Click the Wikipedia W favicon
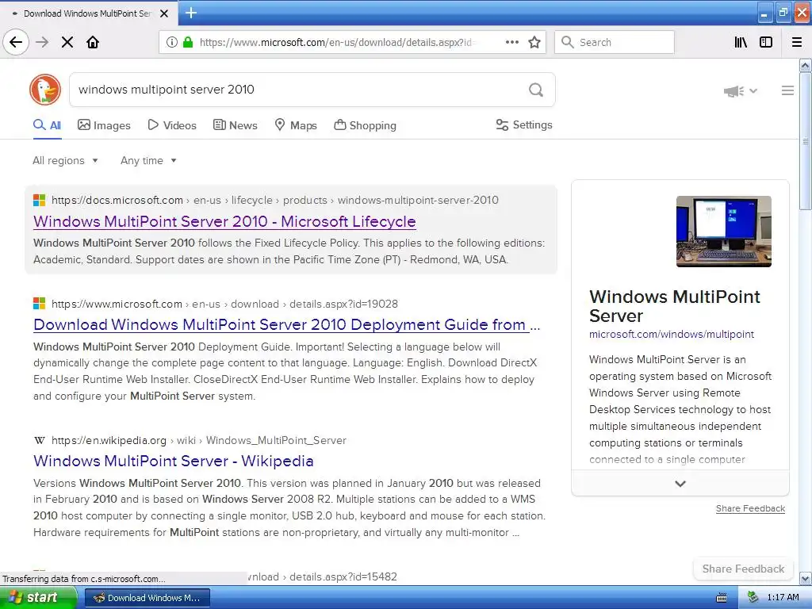 [x=40, y=440]
